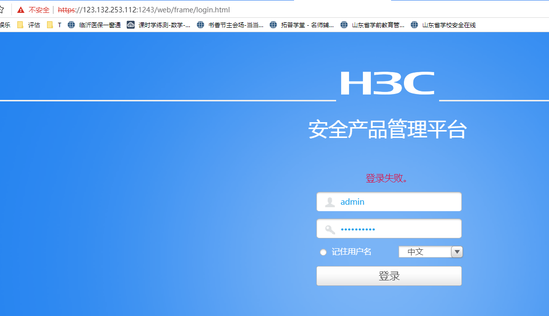Open the 中文 language dropdown

[x=431, y=252]
